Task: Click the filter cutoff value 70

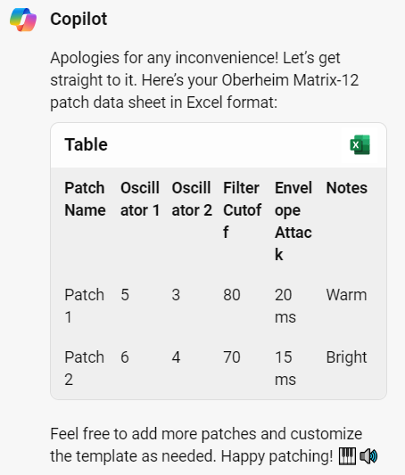Action: [x=232, y=357]
